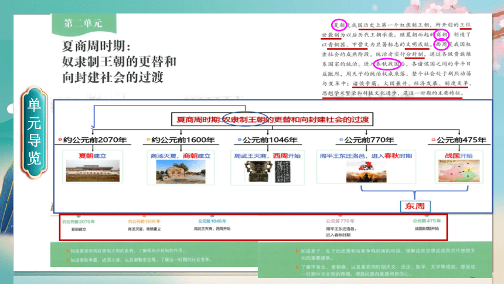Click small 公元前1046年 in the red-framed strip

(212, 221)
